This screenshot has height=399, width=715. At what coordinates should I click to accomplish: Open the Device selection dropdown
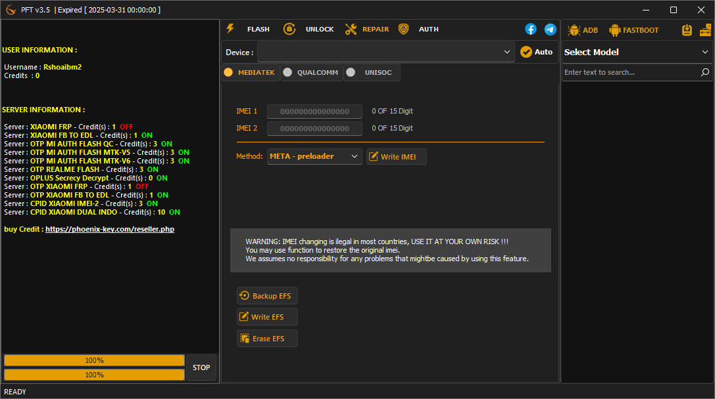(x=385, y=52)
